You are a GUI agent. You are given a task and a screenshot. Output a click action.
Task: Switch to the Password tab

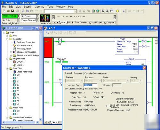tap(78, 73)
